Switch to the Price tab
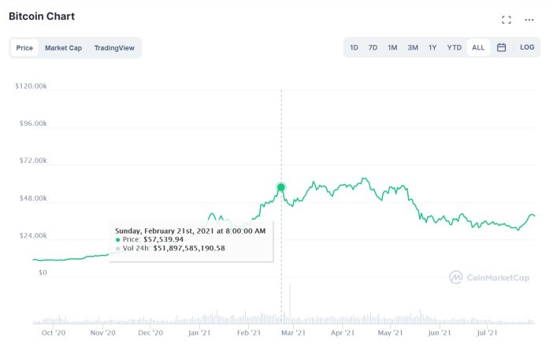Viewport: 553px width, 344px height. [x=25, y=48]
